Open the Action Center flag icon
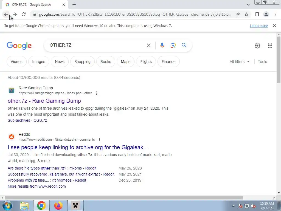 (x=240, y=206)
